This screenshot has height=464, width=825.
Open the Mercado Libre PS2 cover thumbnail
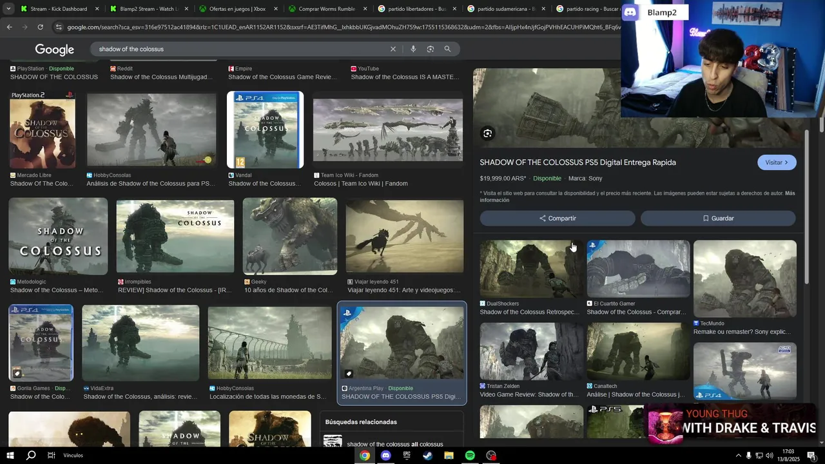click(43, 130)
